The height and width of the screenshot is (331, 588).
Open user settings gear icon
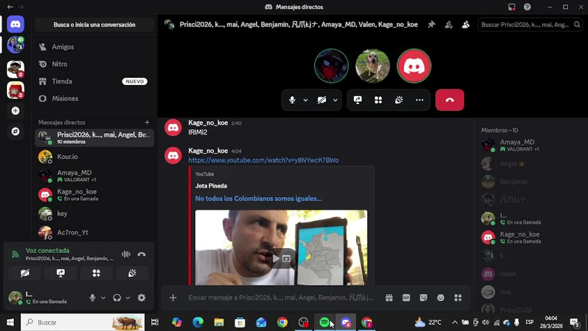[141, 297]
